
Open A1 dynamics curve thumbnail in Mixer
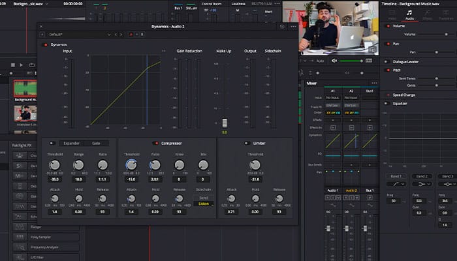point(333,141)
